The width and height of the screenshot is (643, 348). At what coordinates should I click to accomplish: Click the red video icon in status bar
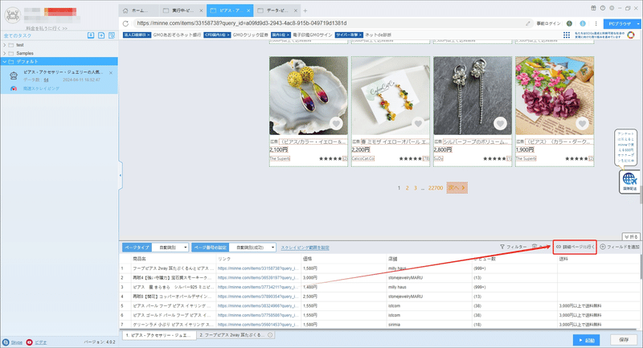29,342
